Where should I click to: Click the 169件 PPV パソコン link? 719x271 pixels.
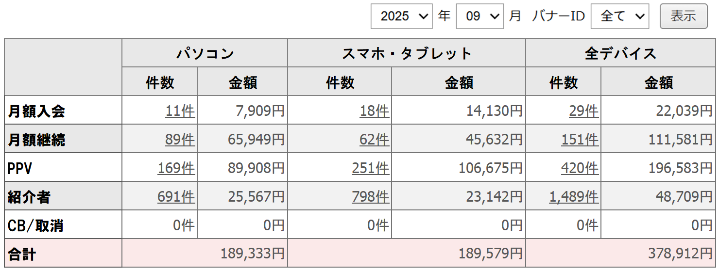pyautogui.click(x=176, y=168)
